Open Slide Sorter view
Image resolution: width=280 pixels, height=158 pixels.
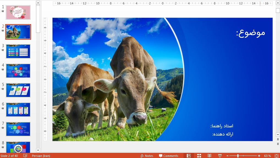click(x=199, y=156)
